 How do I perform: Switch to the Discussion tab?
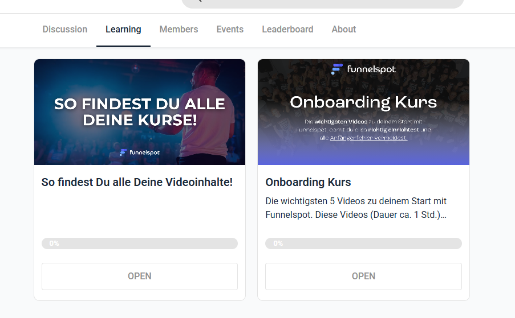(x=64, y=30)
